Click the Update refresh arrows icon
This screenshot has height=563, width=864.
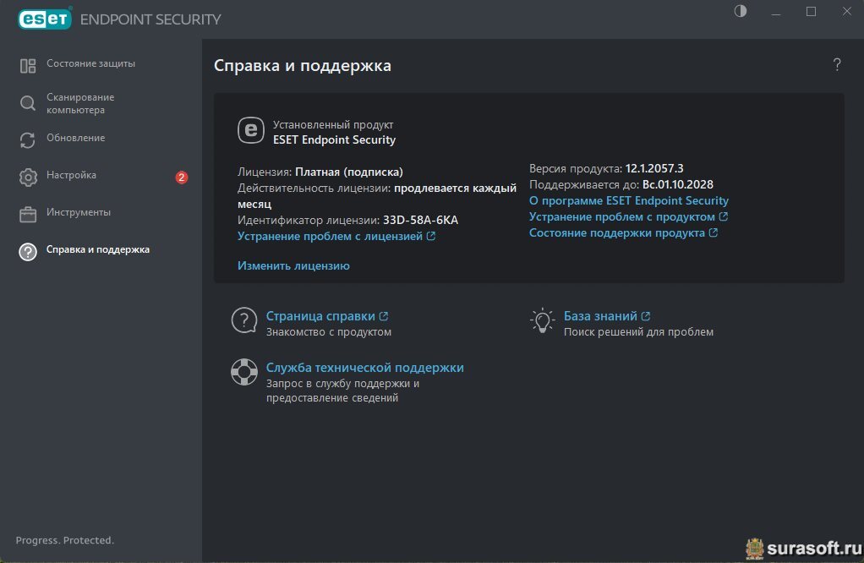(x=28, y=139)
